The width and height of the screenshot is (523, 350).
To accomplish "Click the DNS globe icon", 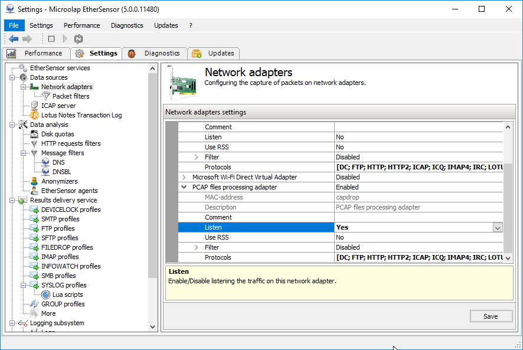I will tap(45, 162).
